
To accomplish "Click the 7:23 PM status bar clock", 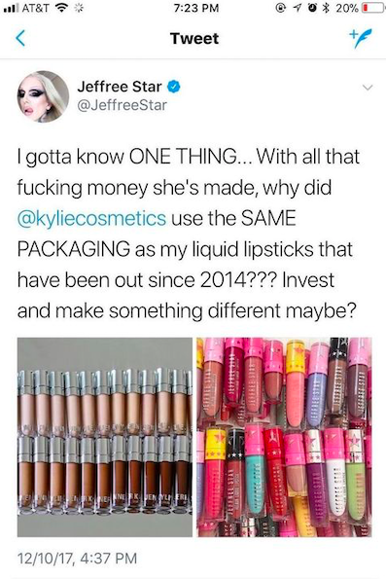I will pyautogui.click(x=196, y=8).
